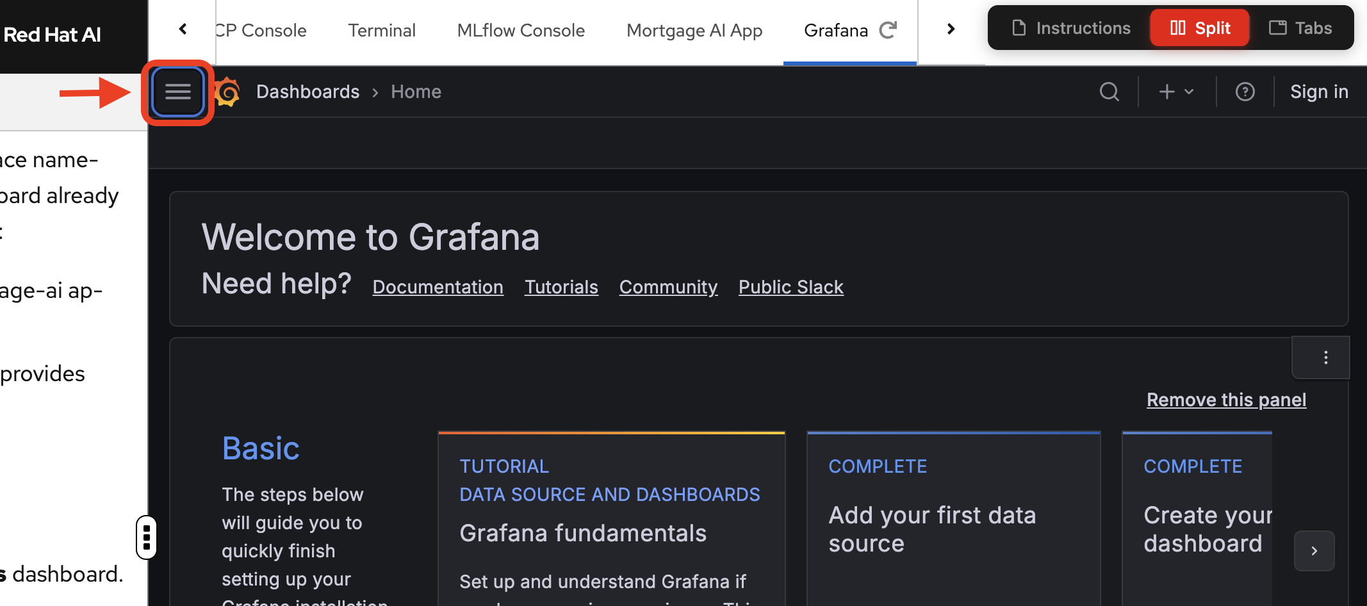Open the Create your dashboard card
Viewport: 1367px width, 606px height.
(x=1197, y=519)
